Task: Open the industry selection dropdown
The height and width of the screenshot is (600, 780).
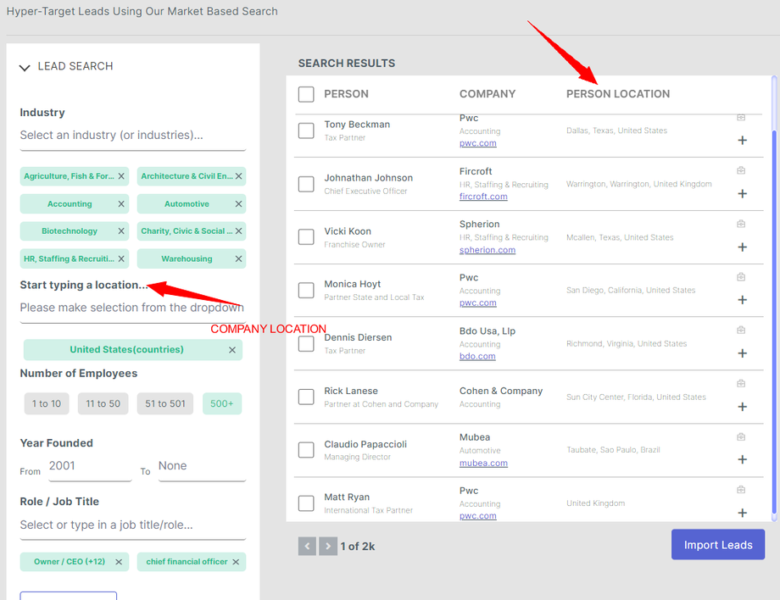Action: (x=132, y=136)
